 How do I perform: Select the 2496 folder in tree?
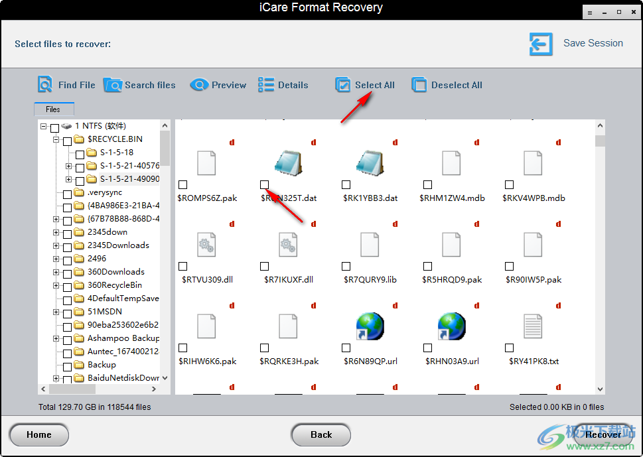[x=97, y=259]
